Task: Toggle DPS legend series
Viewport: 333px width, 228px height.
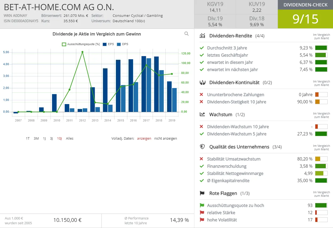Action: pyautogui.click(x=123, y=44)
